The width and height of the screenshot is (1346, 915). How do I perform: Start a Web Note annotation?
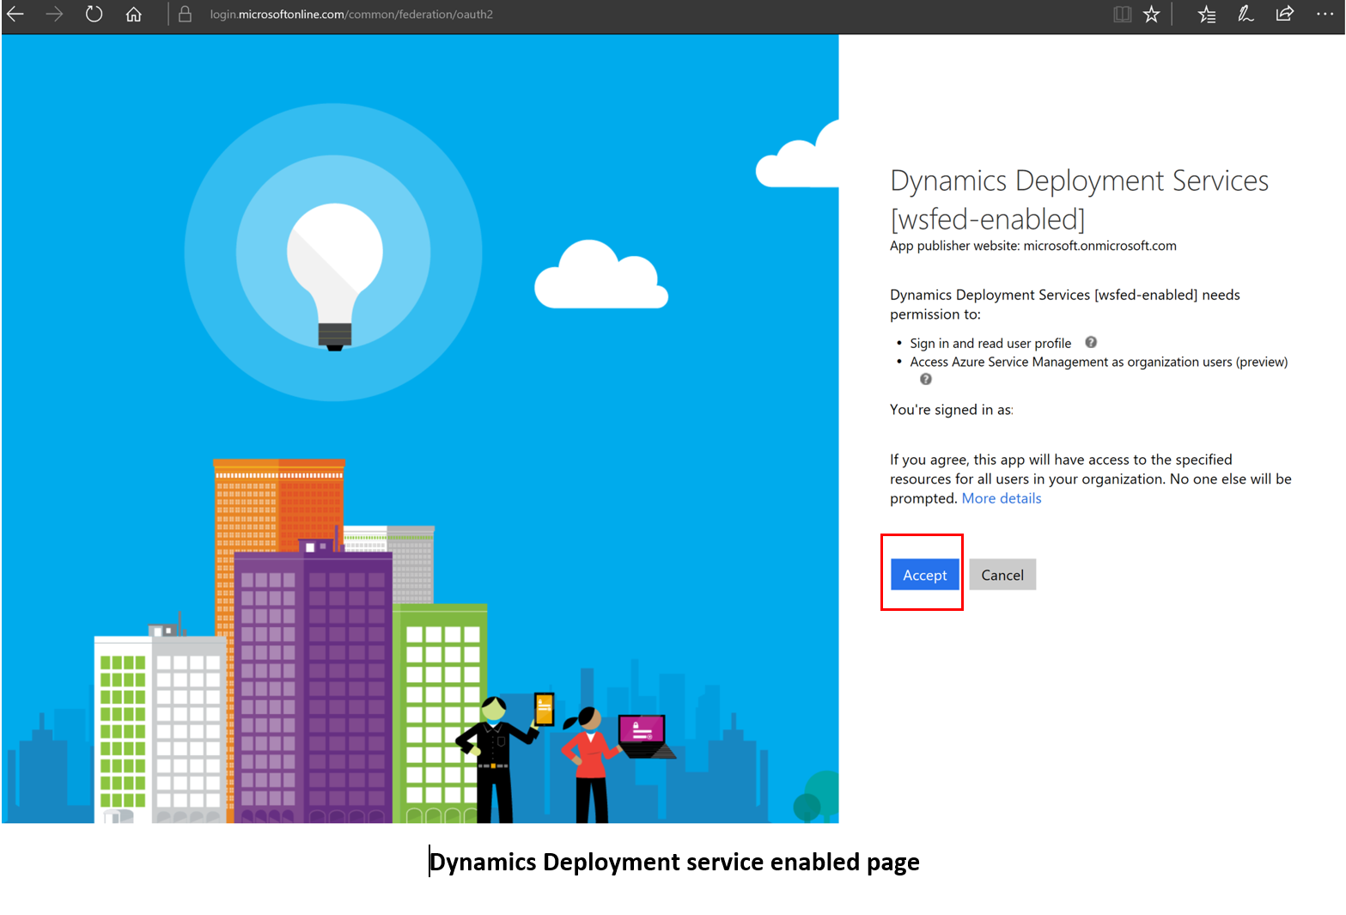point(1246,14)
